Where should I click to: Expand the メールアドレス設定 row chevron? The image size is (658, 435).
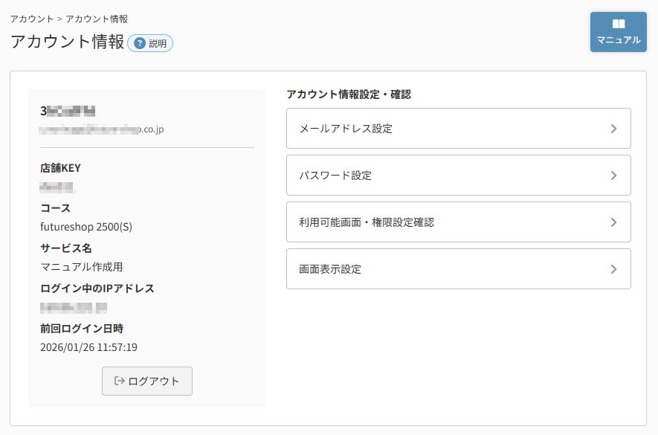[x=614, y=129]
